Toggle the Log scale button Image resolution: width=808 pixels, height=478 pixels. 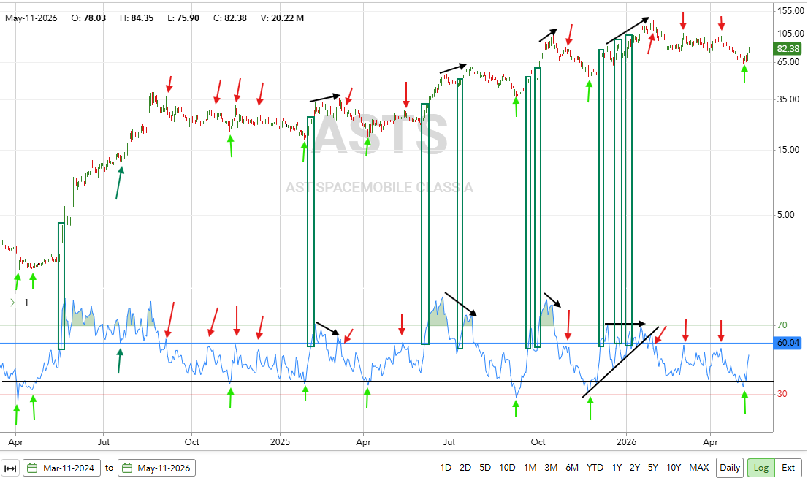[x=761, y=468]
